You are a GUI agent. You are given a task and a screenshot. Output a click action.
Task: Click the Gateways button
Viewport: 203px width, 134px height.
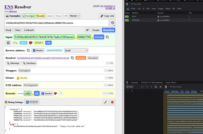coord(13,63)
